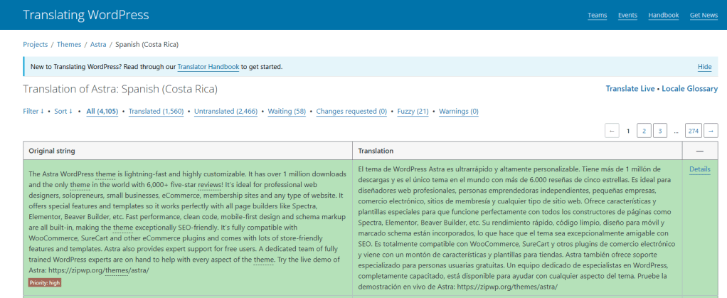Open the Handbook header link
727x298 pixels.
point(664,16)
